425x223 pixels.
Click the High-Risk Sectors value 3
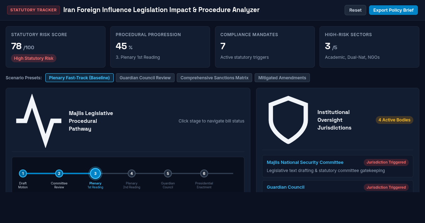pyautogui.click(x=328, y=46)
